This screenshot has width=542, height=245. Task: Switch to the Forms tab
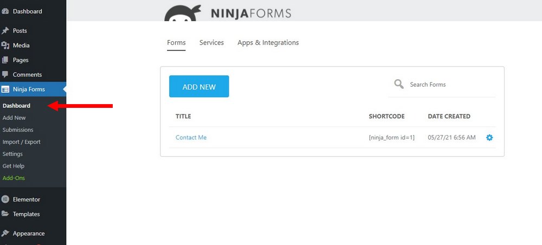point(176,43)
